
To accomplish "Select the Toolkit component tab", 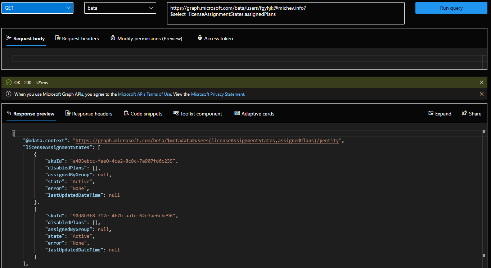I will click(x=198, y=114).
